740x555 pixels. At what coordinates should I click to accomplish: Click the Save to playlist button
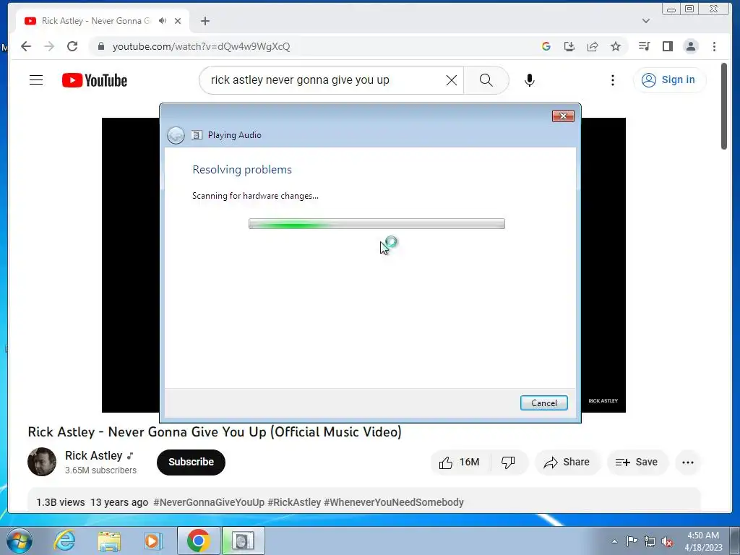point(637,462)
